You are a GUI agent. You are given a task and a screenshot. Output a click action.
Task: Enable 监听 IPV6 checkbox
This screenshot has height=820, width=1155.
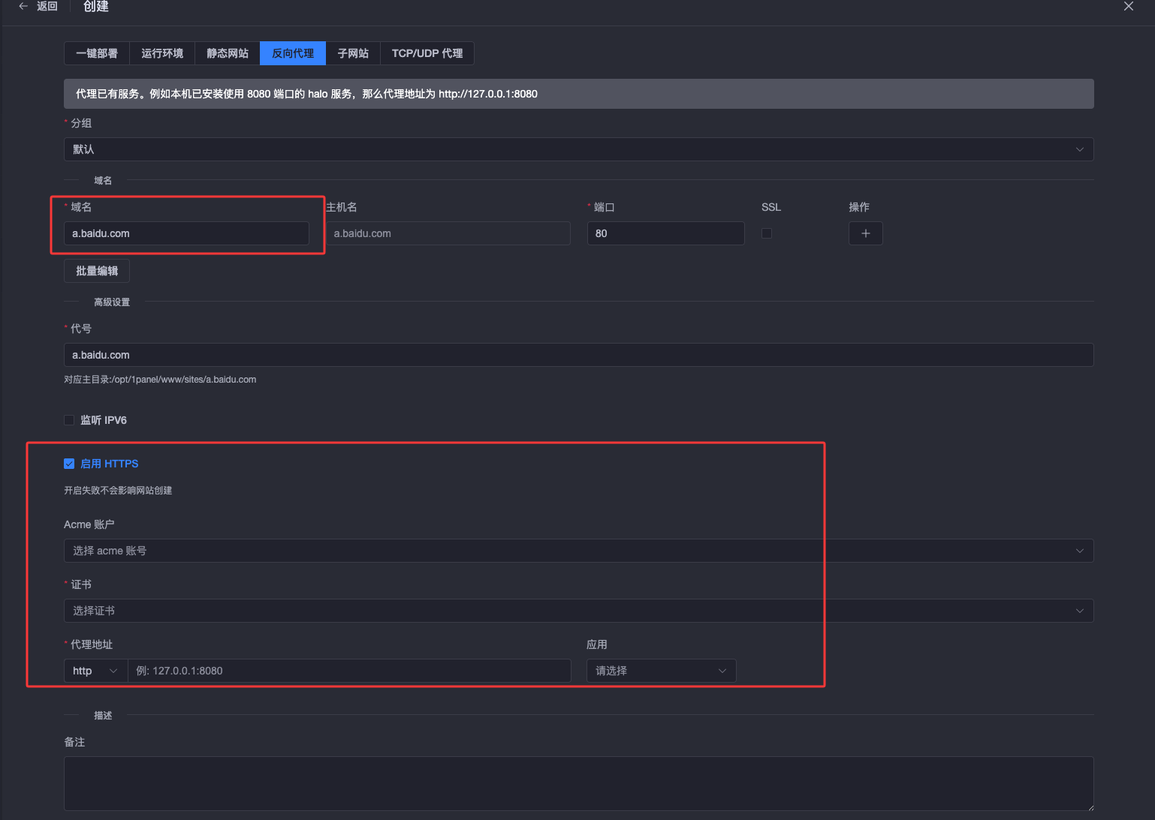[x=69, y=420]
